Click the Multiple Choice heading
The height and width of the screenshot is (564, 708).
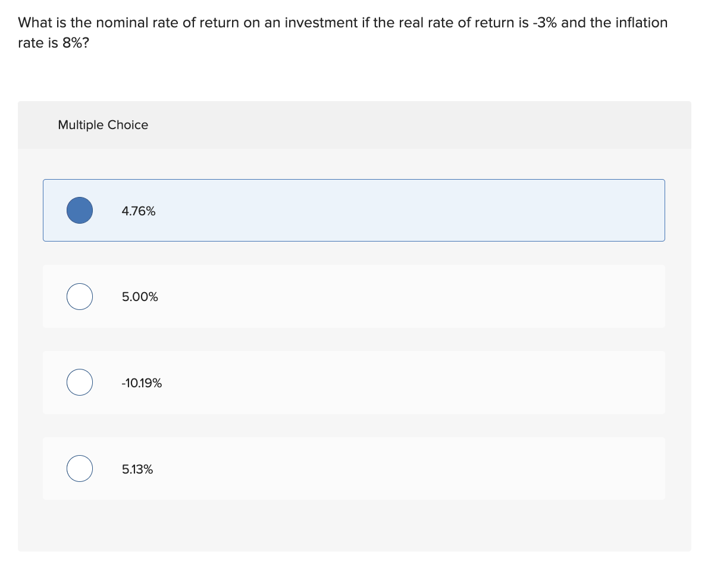click(103, 125)
